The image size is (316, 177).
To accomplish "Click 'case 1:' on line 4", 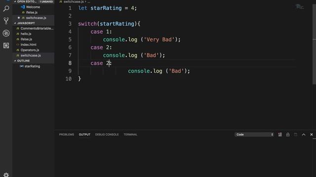I will tap(101, 31).
